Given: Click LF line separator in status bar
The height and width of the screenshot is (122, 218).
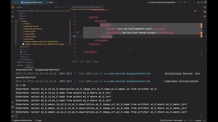Looking at the screenshot, I should pos(185,121).
